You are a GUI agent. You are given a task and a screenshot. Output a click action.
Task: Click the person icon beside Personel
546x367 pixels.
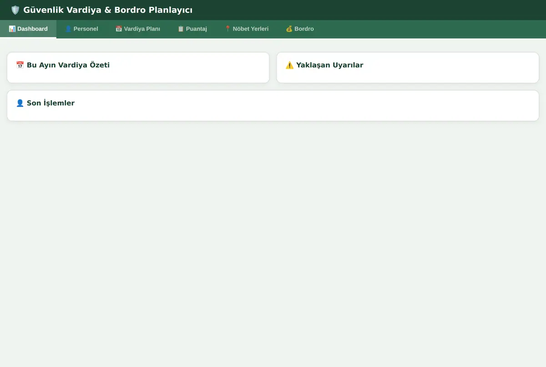pyautogui.click(x=68, y=29)
